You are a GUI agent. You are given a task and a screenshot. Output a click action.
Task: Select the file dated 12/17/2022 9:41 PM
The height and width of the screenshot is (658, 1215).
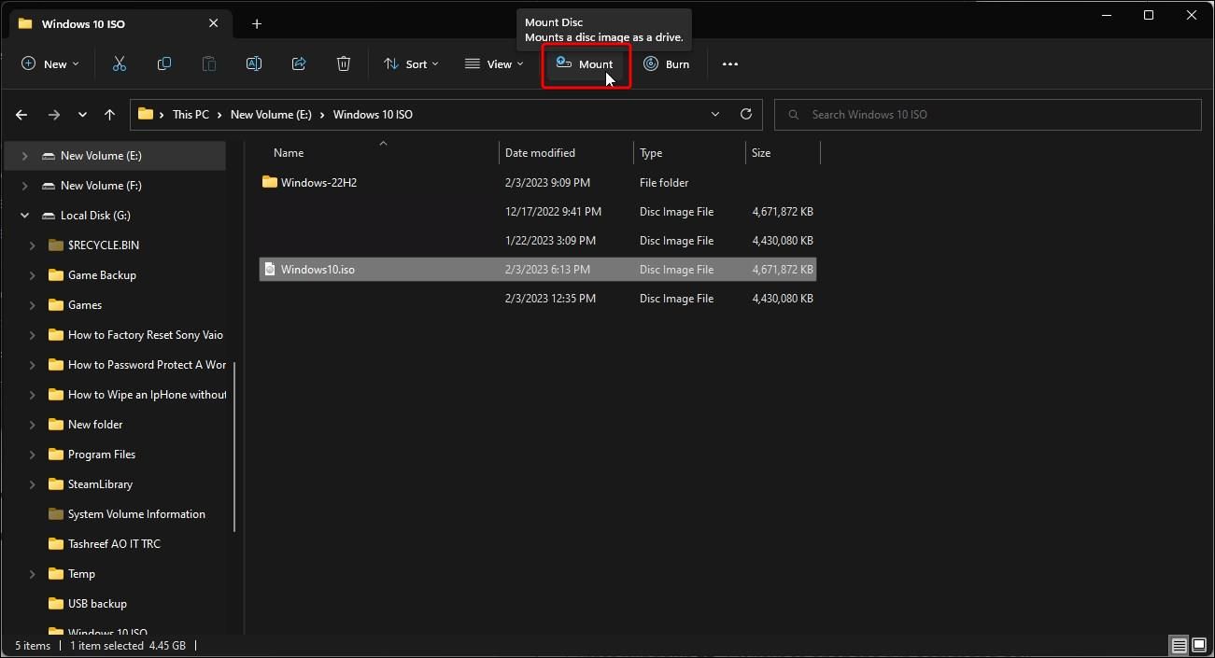pyautogui.click(x=538, y=211)
